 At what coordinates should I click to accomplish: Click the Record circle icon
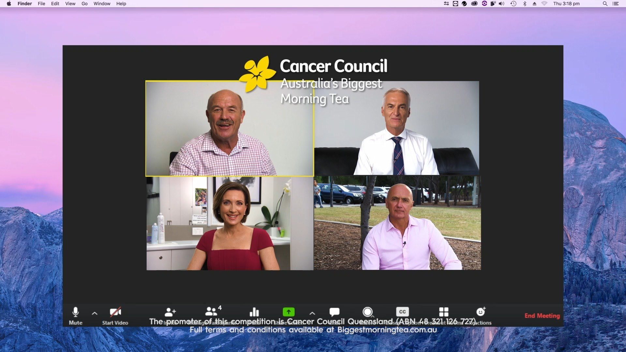[367, 312]
